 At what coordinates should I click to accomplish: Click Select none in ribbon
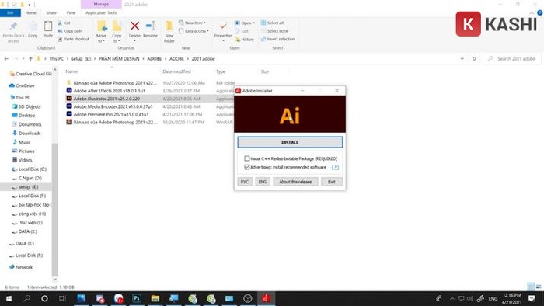coord(274,31)
